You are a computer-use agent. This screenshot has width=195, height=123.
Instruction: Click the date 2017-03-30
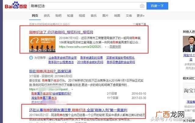click(x=139, y=98)
